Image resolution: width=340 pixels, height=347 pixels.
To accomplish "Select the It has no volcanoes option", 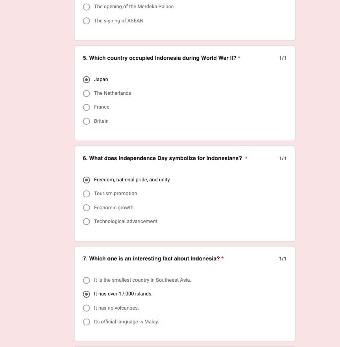I will [x=87, y=308].
